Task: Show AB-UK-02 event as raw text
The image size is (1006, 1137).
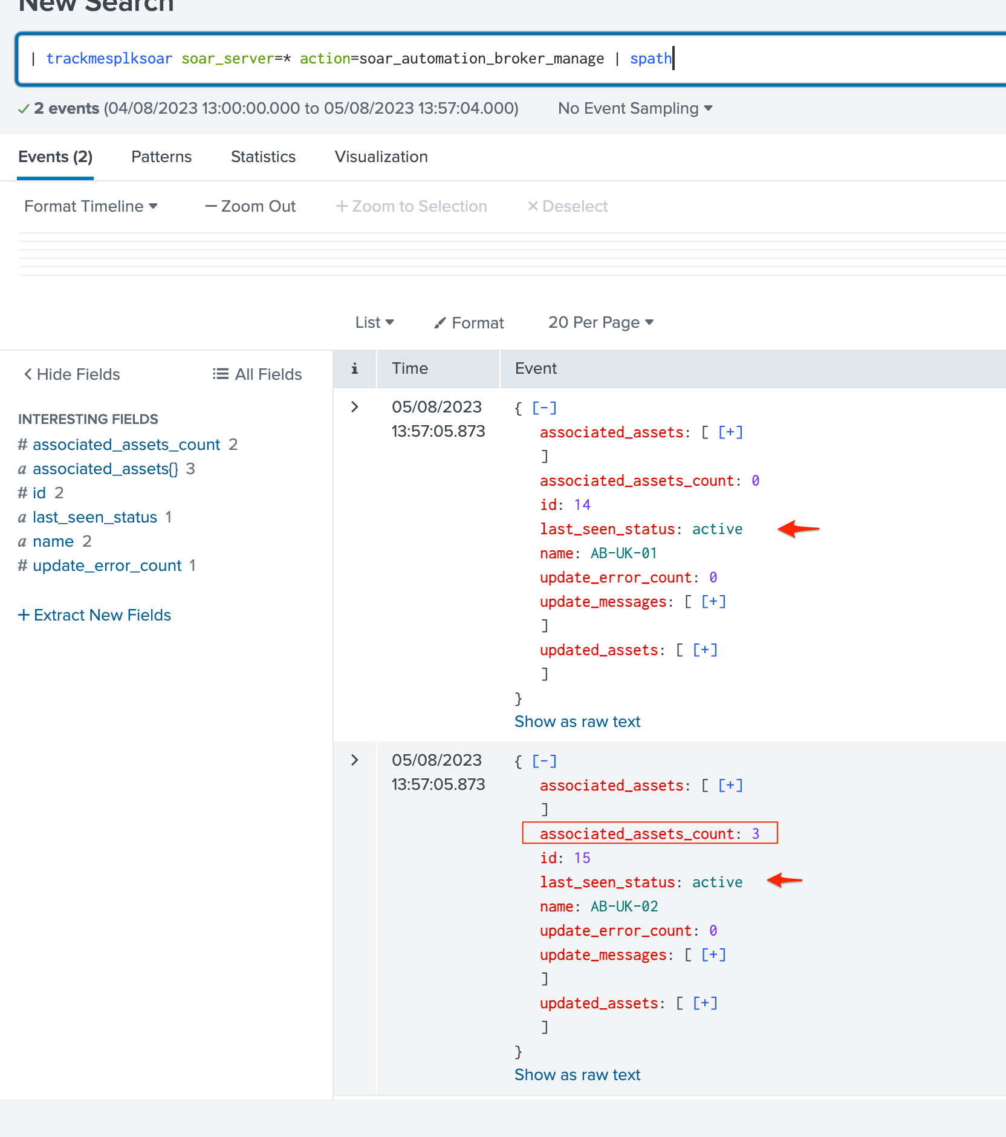Action: point(577,1075)
